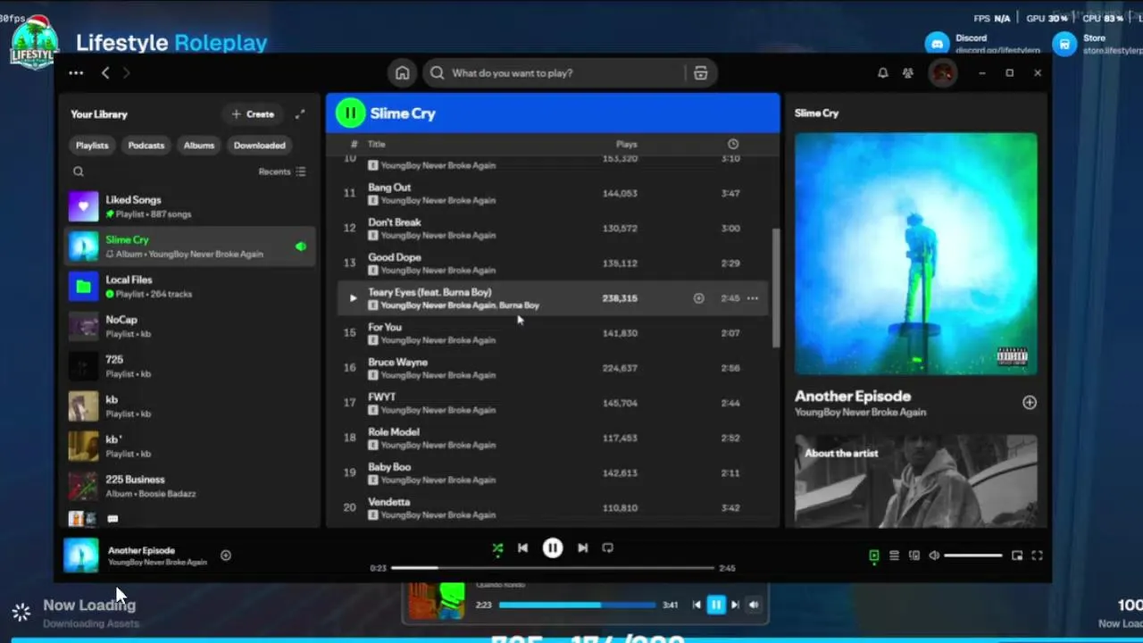Select track Don't Break
Screen dimensions: 1143x643
tap(553, 228)
